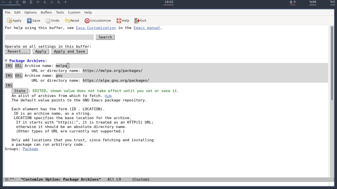Open the File menu
This screenshot has width=337, height=189.
coord(8,12)
